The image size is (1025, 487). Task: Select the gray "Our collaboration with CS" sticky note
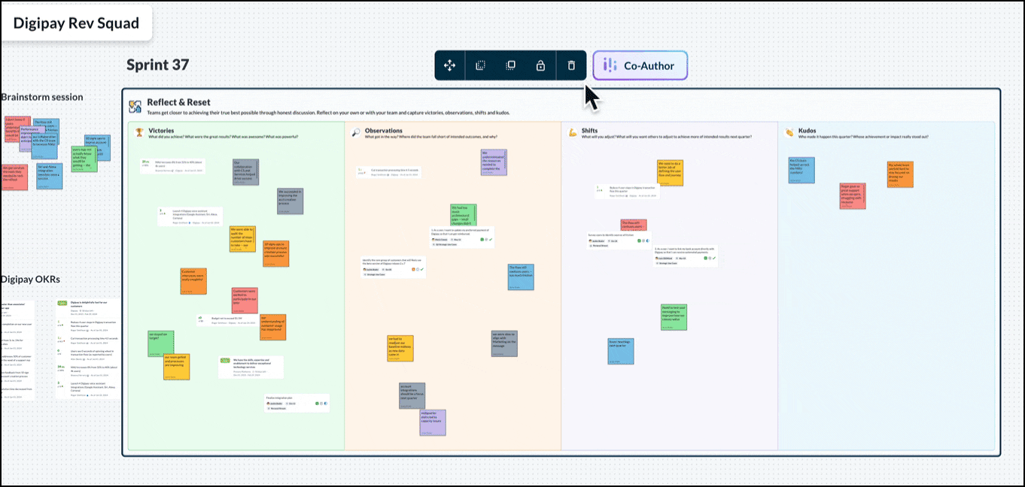click(245, 171)
